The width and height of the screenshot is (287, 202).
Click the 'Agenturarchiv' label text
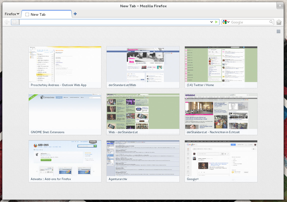click(x=118, y=179)
